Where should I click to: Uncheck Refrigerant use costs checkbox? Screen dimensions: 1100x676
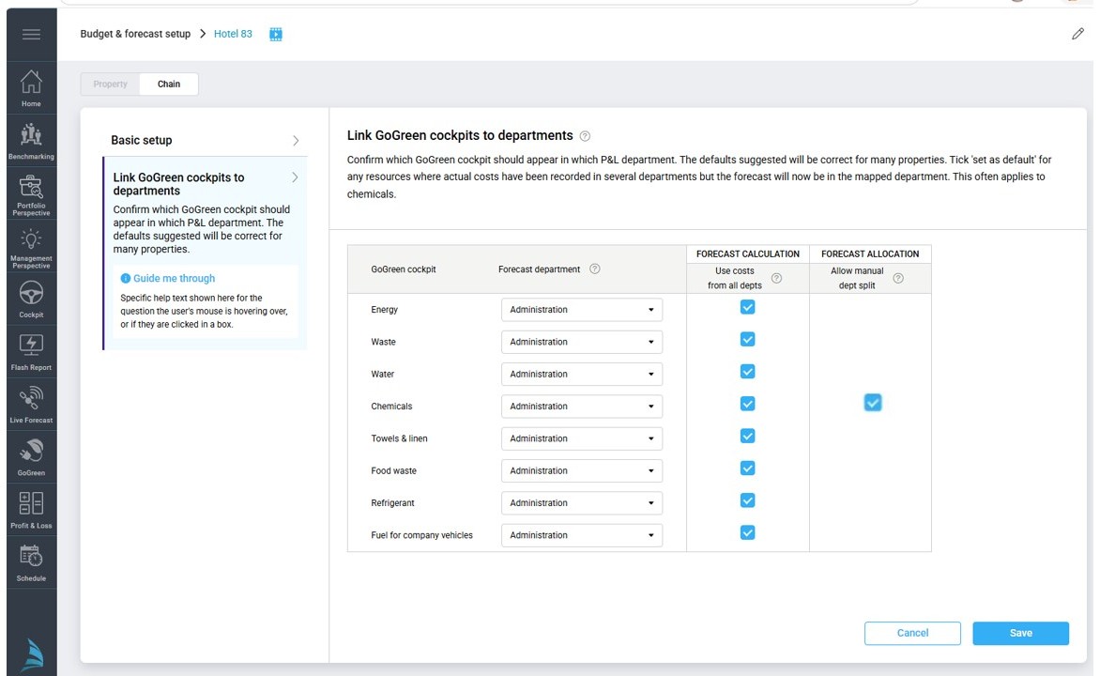pos(747,501)
